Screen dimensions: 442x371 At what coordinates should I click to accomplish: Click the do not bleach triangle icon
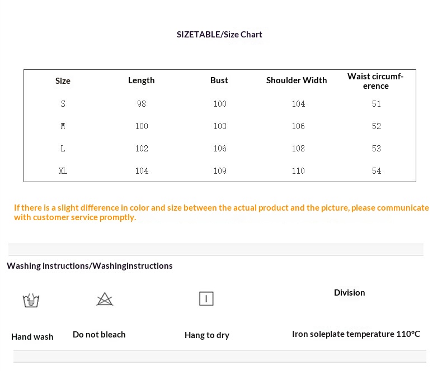[105, 299]
